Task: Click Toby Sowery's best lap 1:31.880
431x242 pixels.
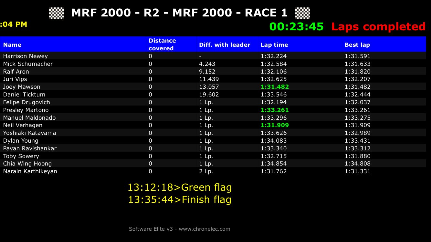Action: 358,156
